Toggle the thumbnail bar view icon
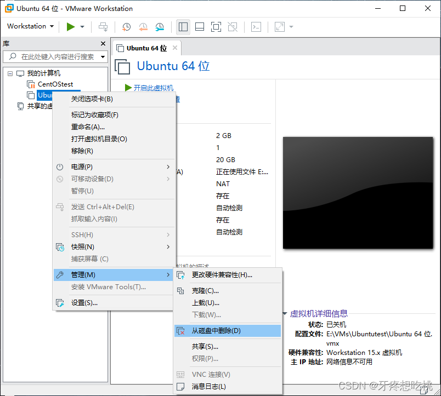The width and height of the screenshot is (441, 396). [x=199, y=26]
